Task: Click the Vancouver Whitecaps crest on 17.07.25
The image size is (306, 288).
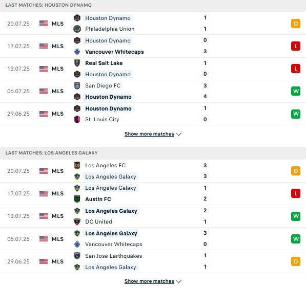Action: pos(77,52)
